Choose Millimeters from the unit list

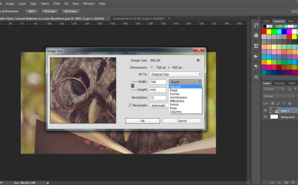coord(185,101)
